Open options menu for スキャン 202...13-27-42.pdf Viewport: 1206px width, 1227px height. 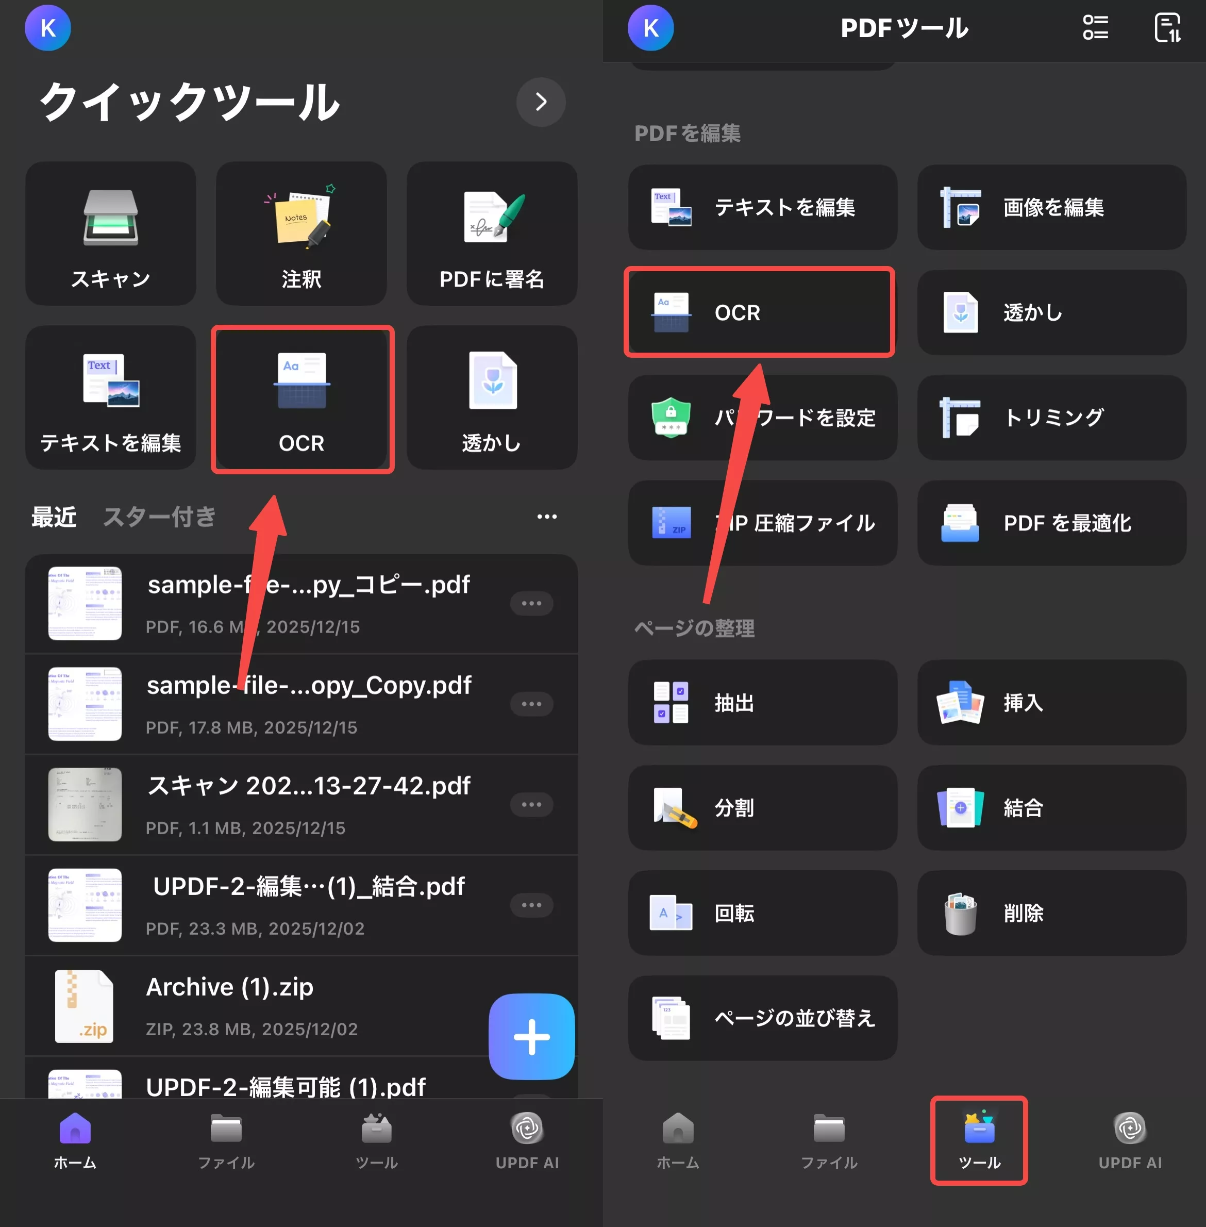(x=533, y=804)
